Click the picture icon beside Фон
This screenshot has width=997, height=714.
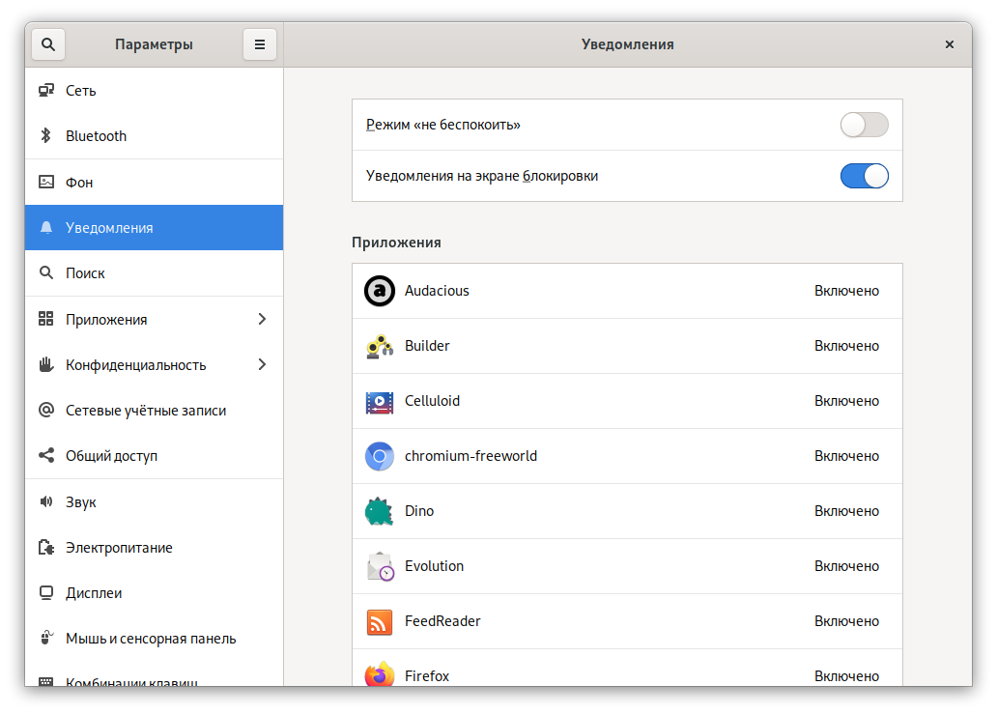click(46, 182)
